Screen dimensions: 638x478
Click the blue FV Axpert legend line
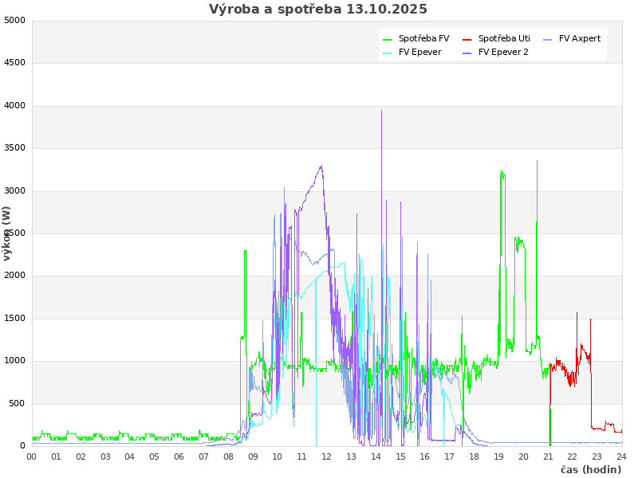(548, 39)
